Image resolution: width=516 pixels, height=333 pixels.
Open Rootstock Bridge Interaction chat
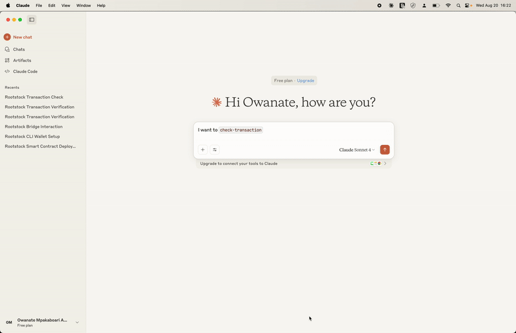point(34,127)
